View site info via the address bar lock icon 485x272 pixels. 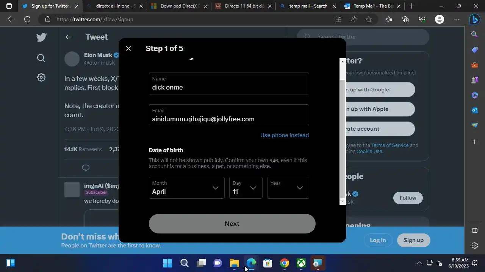pyautogui.click(x=47, y=19)
